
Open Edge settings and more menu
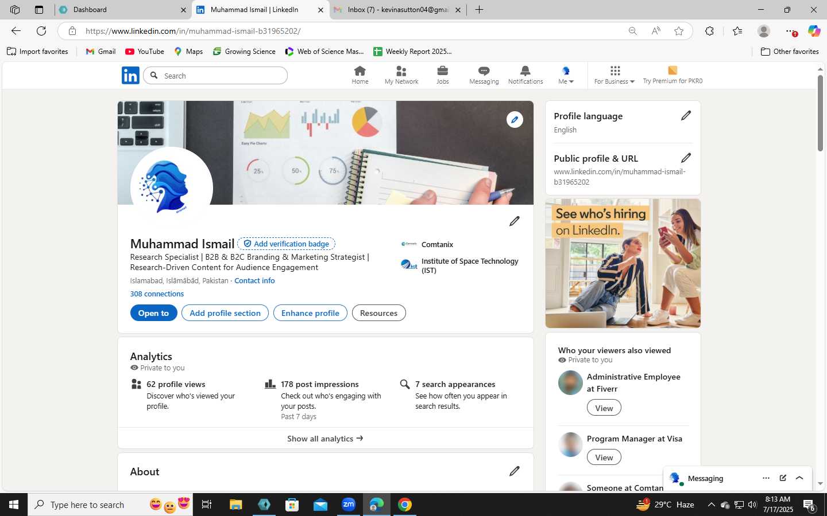point(790,31)
